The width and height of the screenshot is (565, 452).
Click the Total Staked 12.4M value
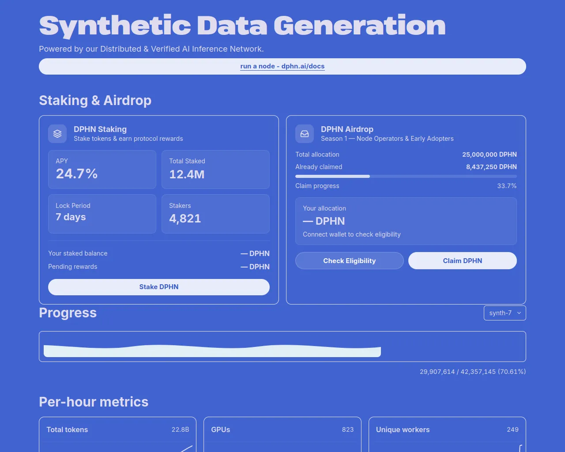point(187,174)
